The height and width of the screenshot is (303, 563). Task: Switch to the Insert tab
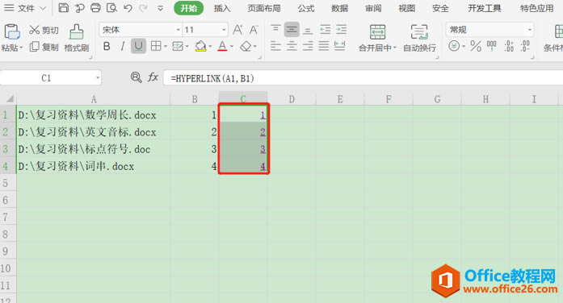tap(222, 8)
